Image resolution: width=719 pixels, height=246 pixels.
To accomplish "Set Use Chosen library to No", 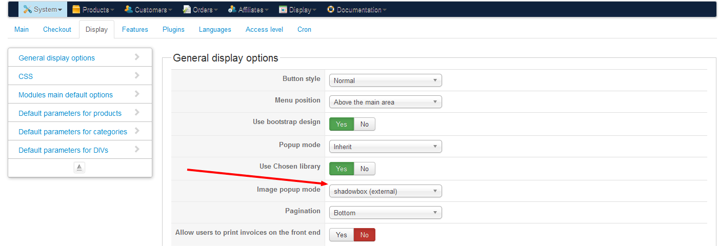I will click(x=365, y=169).
